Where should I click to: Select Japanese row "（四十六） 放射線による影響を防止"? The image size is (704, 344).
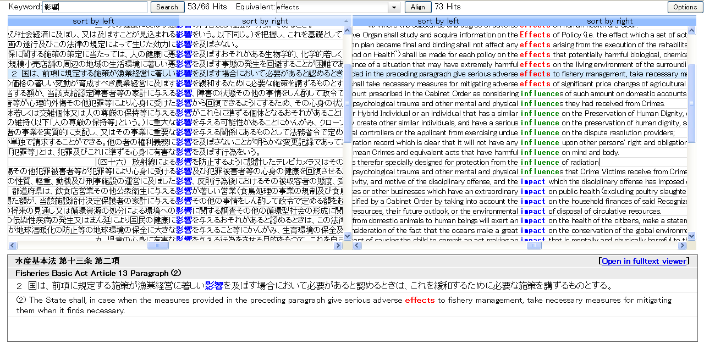coord(175,162)
